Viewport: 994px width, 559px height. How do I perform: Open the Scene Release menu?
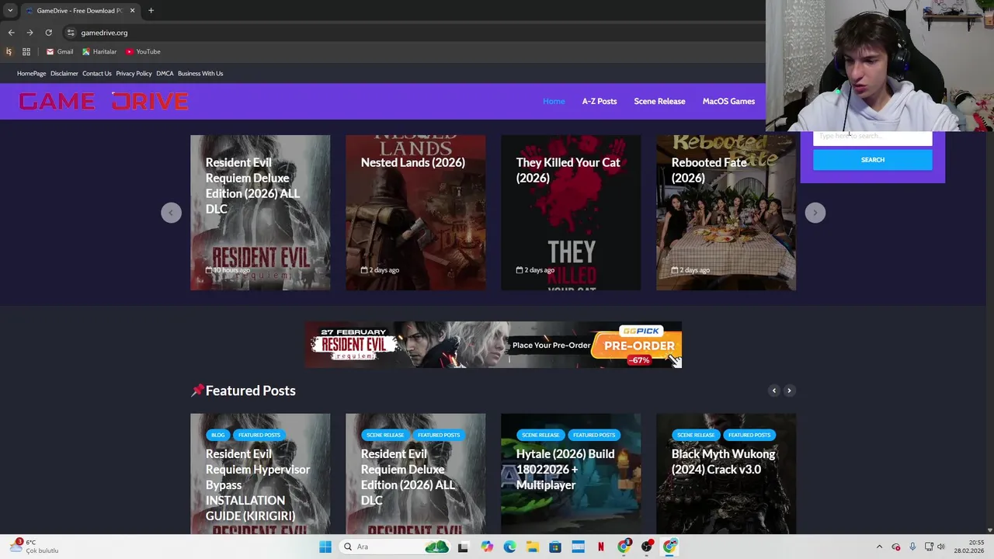659,101
